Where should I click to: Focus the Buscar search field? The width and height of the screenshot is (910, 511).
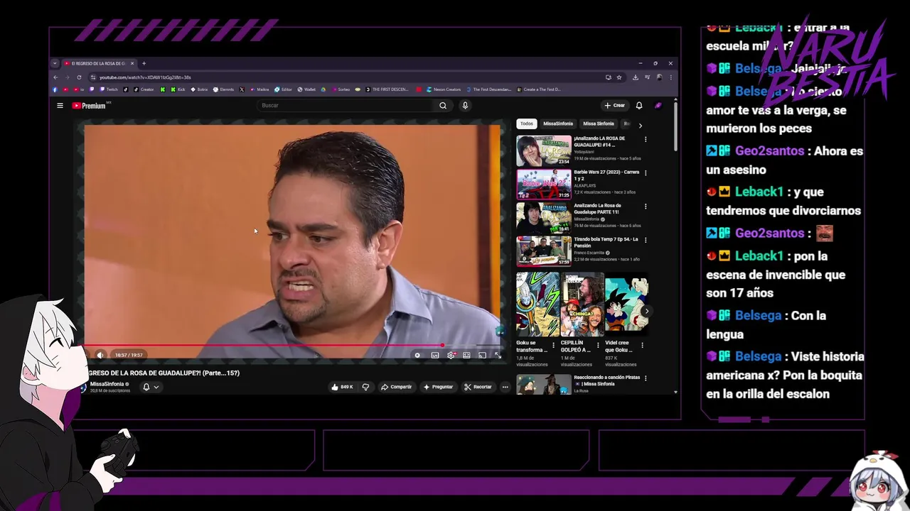tap(346, 106)
